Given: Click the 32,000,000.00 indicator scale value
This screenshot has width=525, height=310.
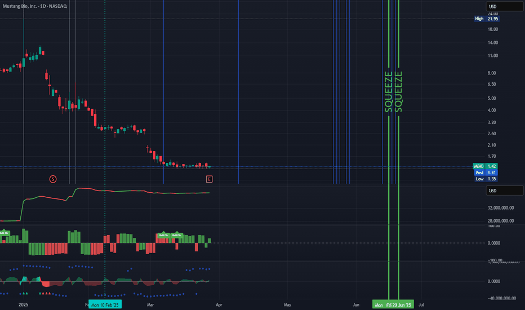Looking at the screenshot, I should click(x=501, y=208).
